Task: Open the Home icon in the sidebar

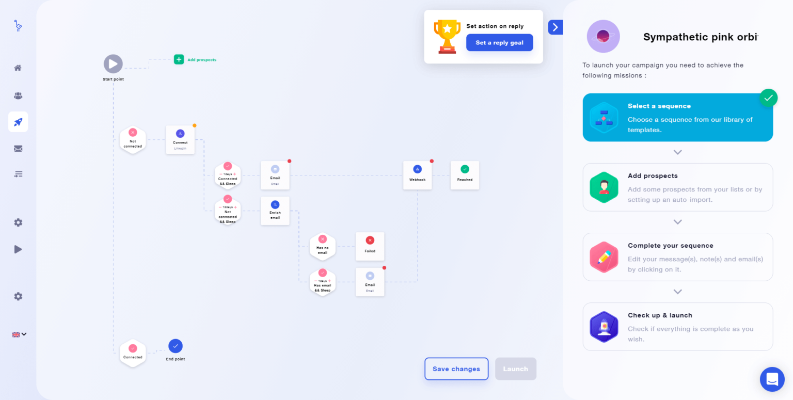Action: pos(18,68)
